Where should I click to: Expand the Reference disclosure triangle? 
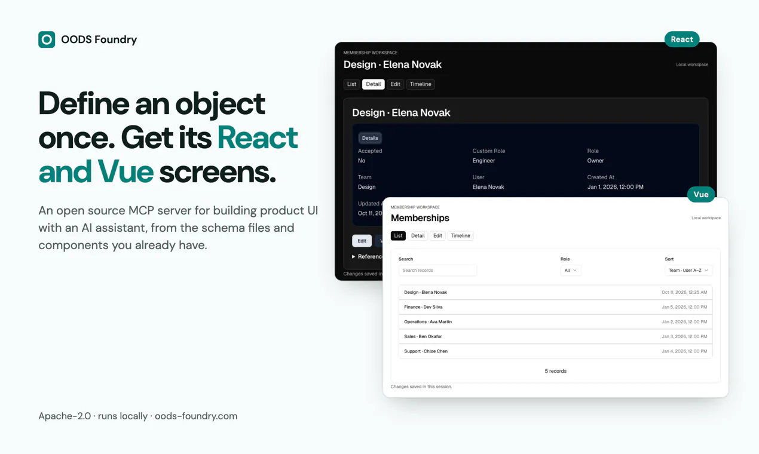[x=354, y=257]
